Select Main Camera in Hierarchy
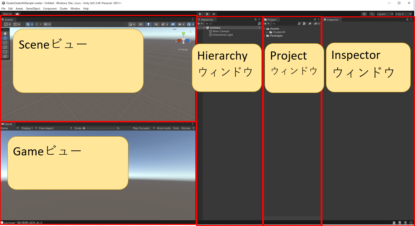Screen dimensions: 415x226 coord(221,31)
